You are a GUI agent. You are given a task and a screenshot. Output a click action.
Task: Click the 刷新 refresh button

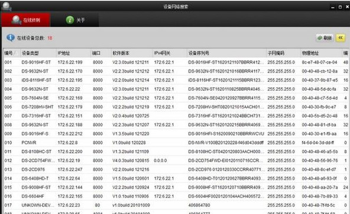point(325,38)
